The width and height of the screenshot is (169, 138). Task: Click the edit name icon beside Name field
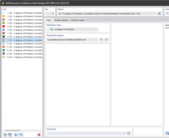coord(160,13)
